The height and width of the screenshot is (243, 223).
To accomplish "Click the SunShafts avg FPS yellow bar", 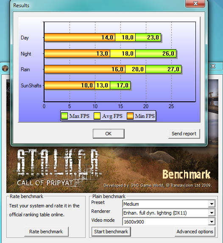I will (102, 85).
